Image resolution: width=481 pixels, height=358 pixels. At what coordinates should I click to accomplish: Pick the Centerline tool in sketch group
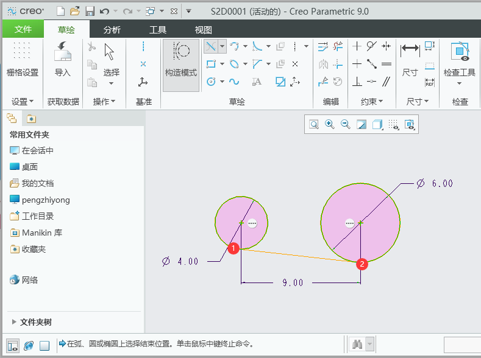tap(295, 46)
